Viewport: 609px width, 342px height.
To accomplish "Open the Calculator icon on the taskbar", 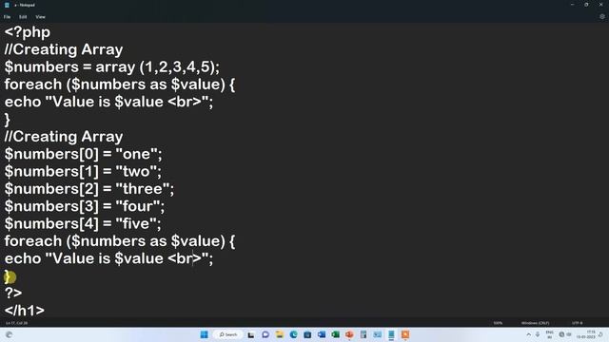I will (363, 334).
